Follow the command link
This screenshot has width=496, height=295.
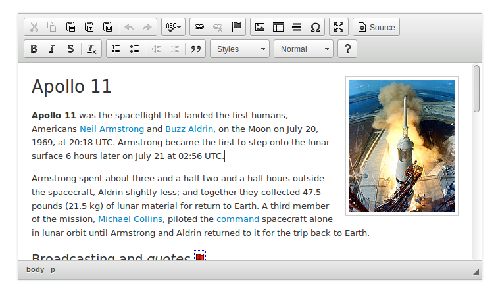point(237,219)
